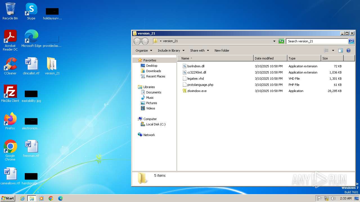
Task: Click the Search version_21 field
Action: coord(317,41)
